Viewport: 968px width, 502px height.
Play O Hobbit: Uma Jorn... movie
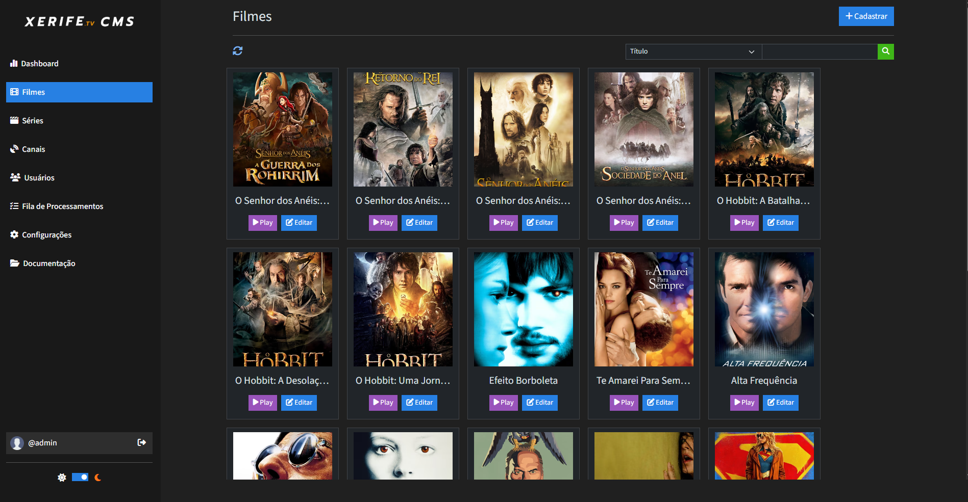pyautogui.click(x=383, y=403)
